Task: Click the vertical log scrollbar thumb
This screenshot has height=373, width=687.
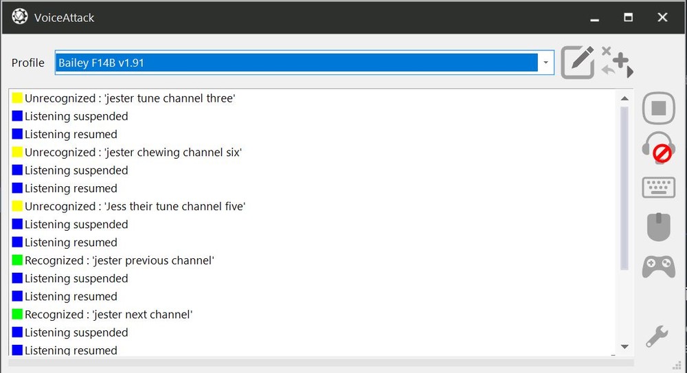Action: coord(624,185)
